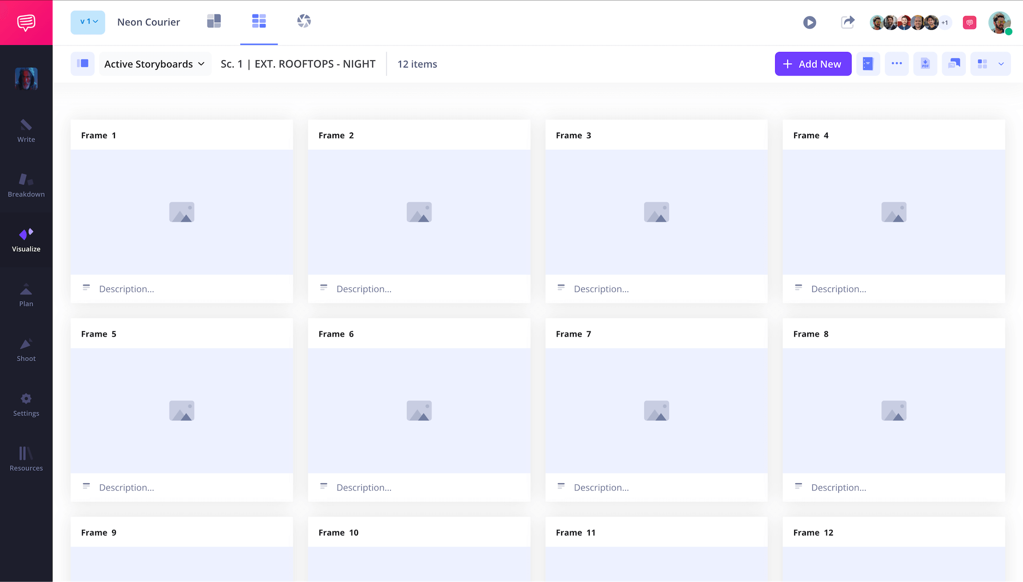Open the Active Storyboards dropdown

click(x=155, y=64)
